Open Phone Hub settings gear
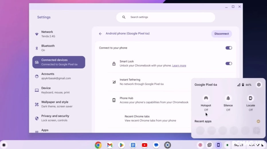 tap(259, 85)
